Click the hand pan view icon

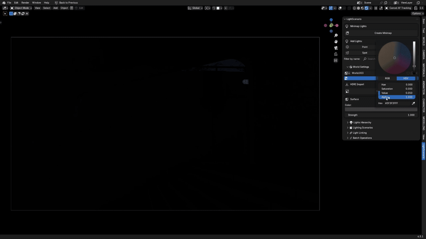[x=336, y=41]
